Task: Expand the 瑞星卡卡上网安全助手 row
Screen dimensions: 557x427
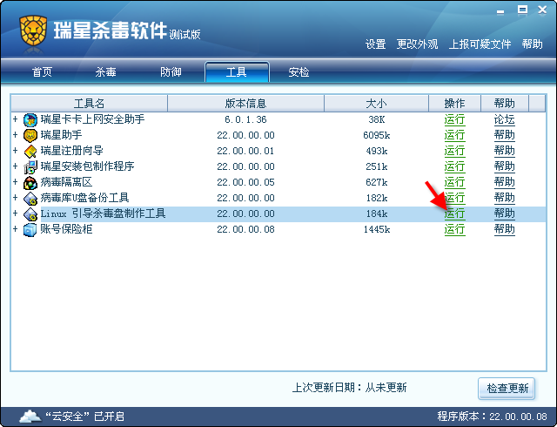Action: click(16, 119)
